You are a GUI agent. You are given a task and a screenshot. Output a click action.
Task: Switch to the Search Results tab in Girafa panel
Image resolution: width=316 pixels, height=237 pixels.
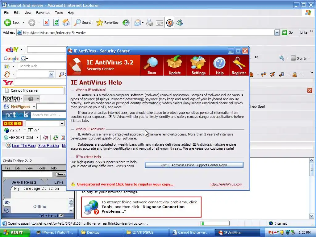coord(24,182)
